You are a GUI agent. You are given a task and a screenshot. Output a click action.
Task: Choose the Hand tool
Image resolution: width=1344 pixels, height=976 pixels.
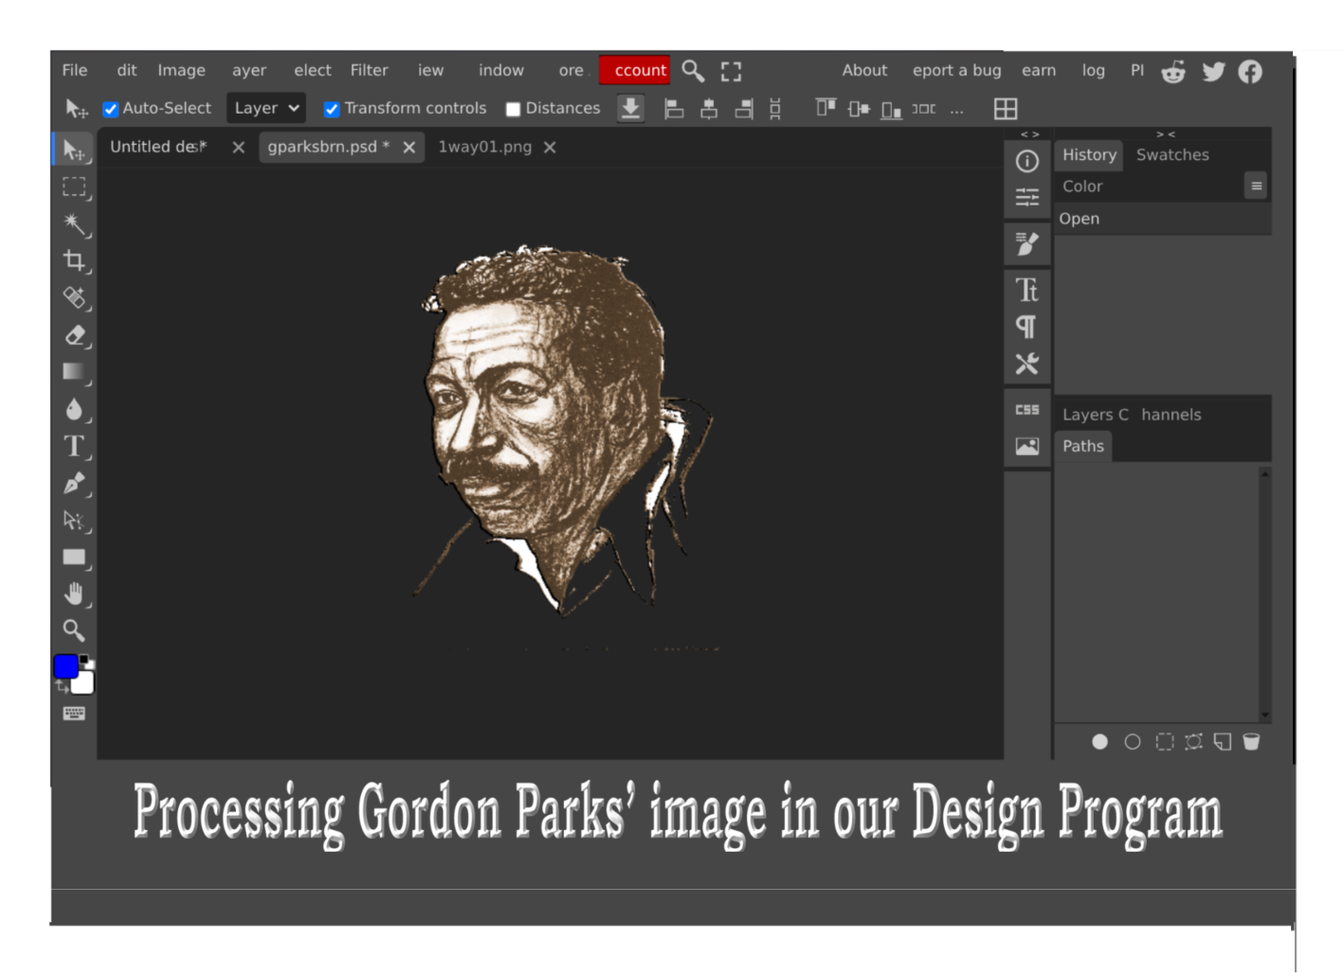pos(74,594)
